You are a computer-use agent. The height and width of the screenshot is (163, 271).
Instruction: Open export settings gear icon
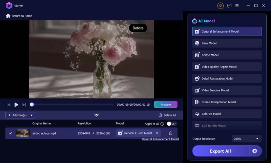tap(255, 151)
